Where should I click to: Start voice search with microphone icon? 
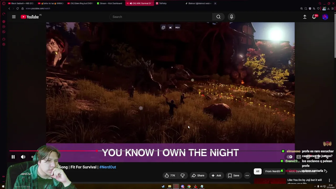pos(232,17)
